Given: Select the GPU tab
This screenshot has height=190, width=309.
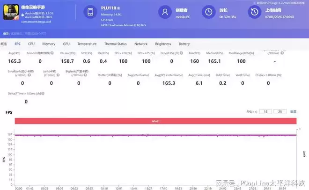Looking at the screenshot, I should (66, 44).
